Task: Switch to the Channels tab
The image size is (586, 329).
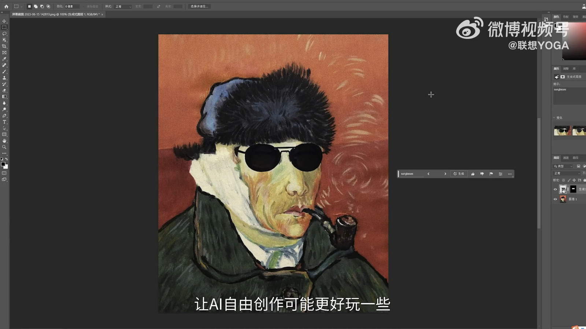Action: pos(566,158)
